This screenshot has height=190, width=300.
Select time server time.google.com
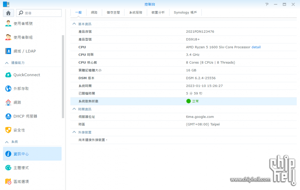(x=200, y=117)
